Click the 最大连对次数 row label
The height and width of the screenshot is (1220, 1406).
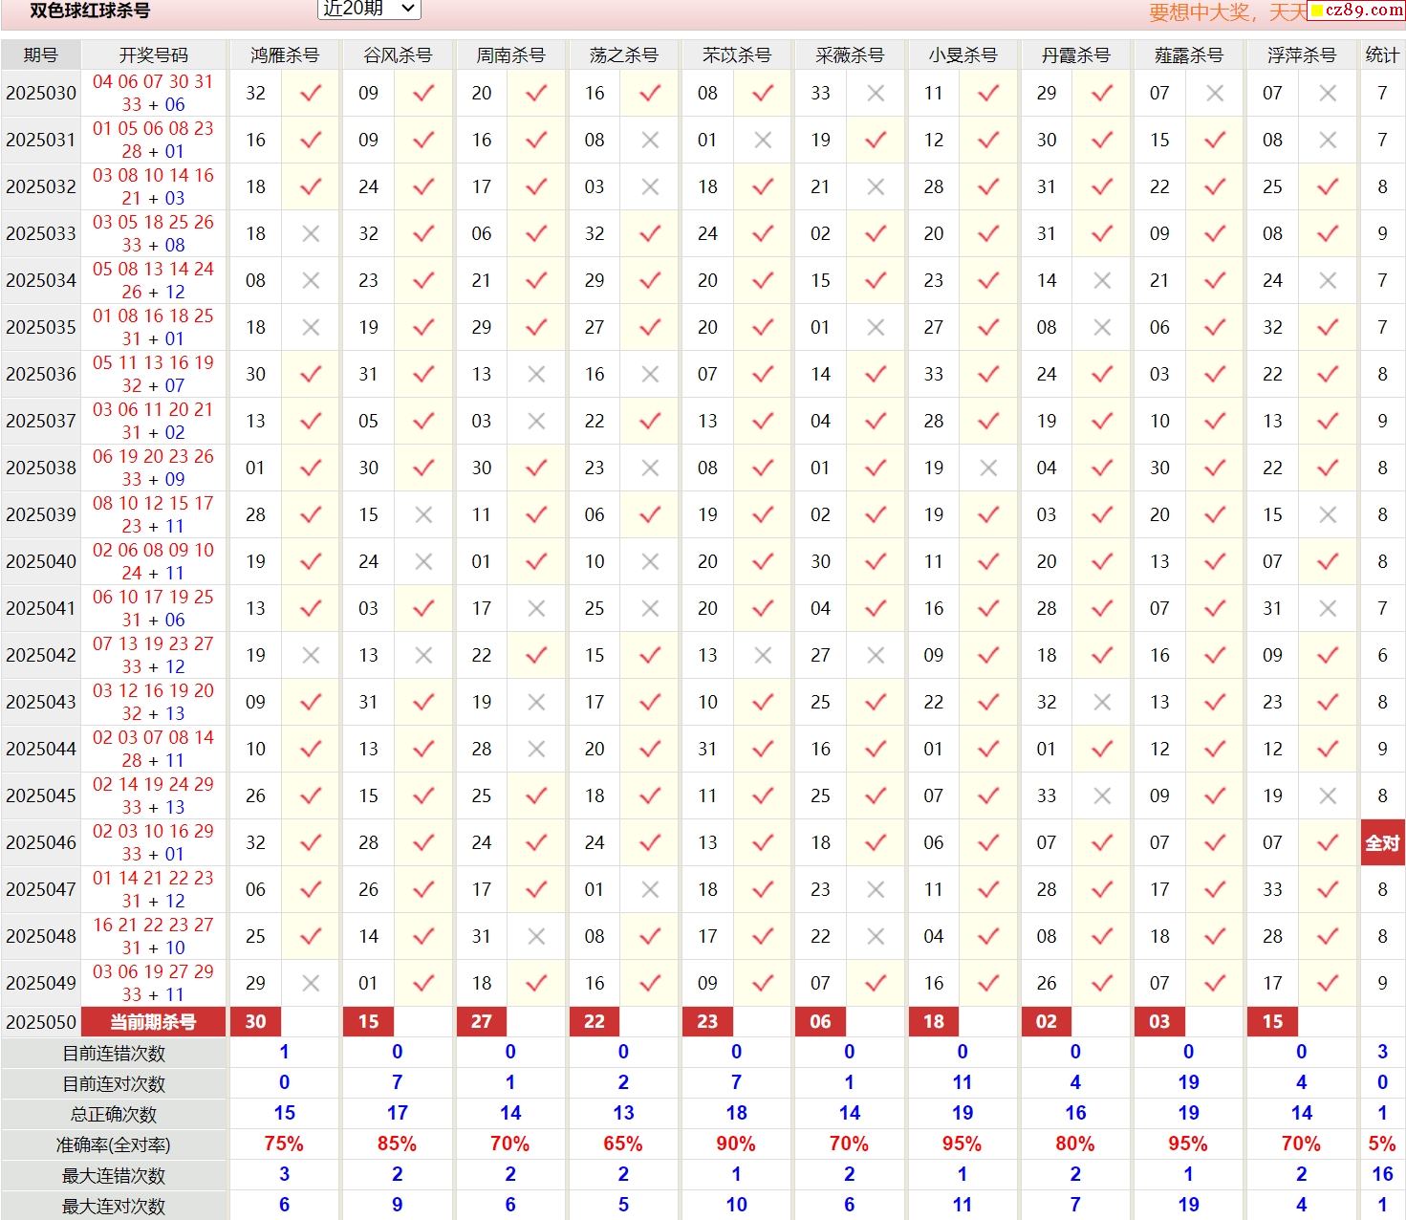(x=114, y=1207)
